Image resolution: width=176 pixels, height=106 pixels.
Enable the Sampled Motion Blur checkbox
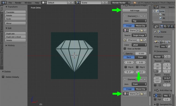(158, 104)
